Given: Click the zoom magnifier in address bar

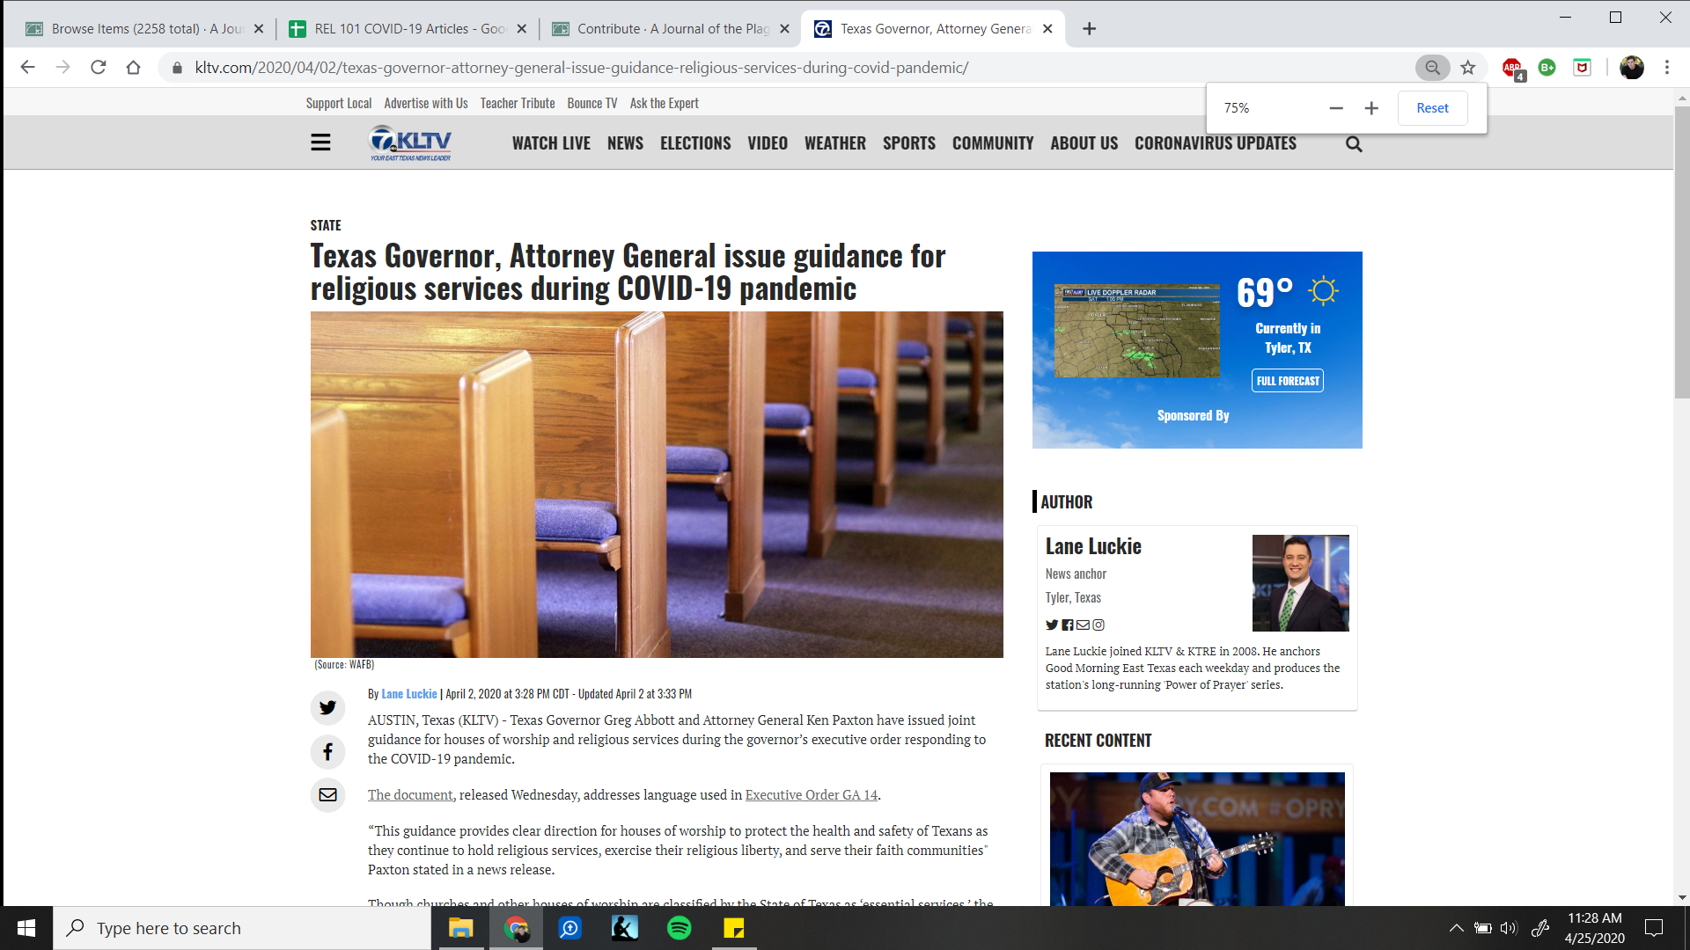Looking at the screenshot, I should pos(1432,68).
